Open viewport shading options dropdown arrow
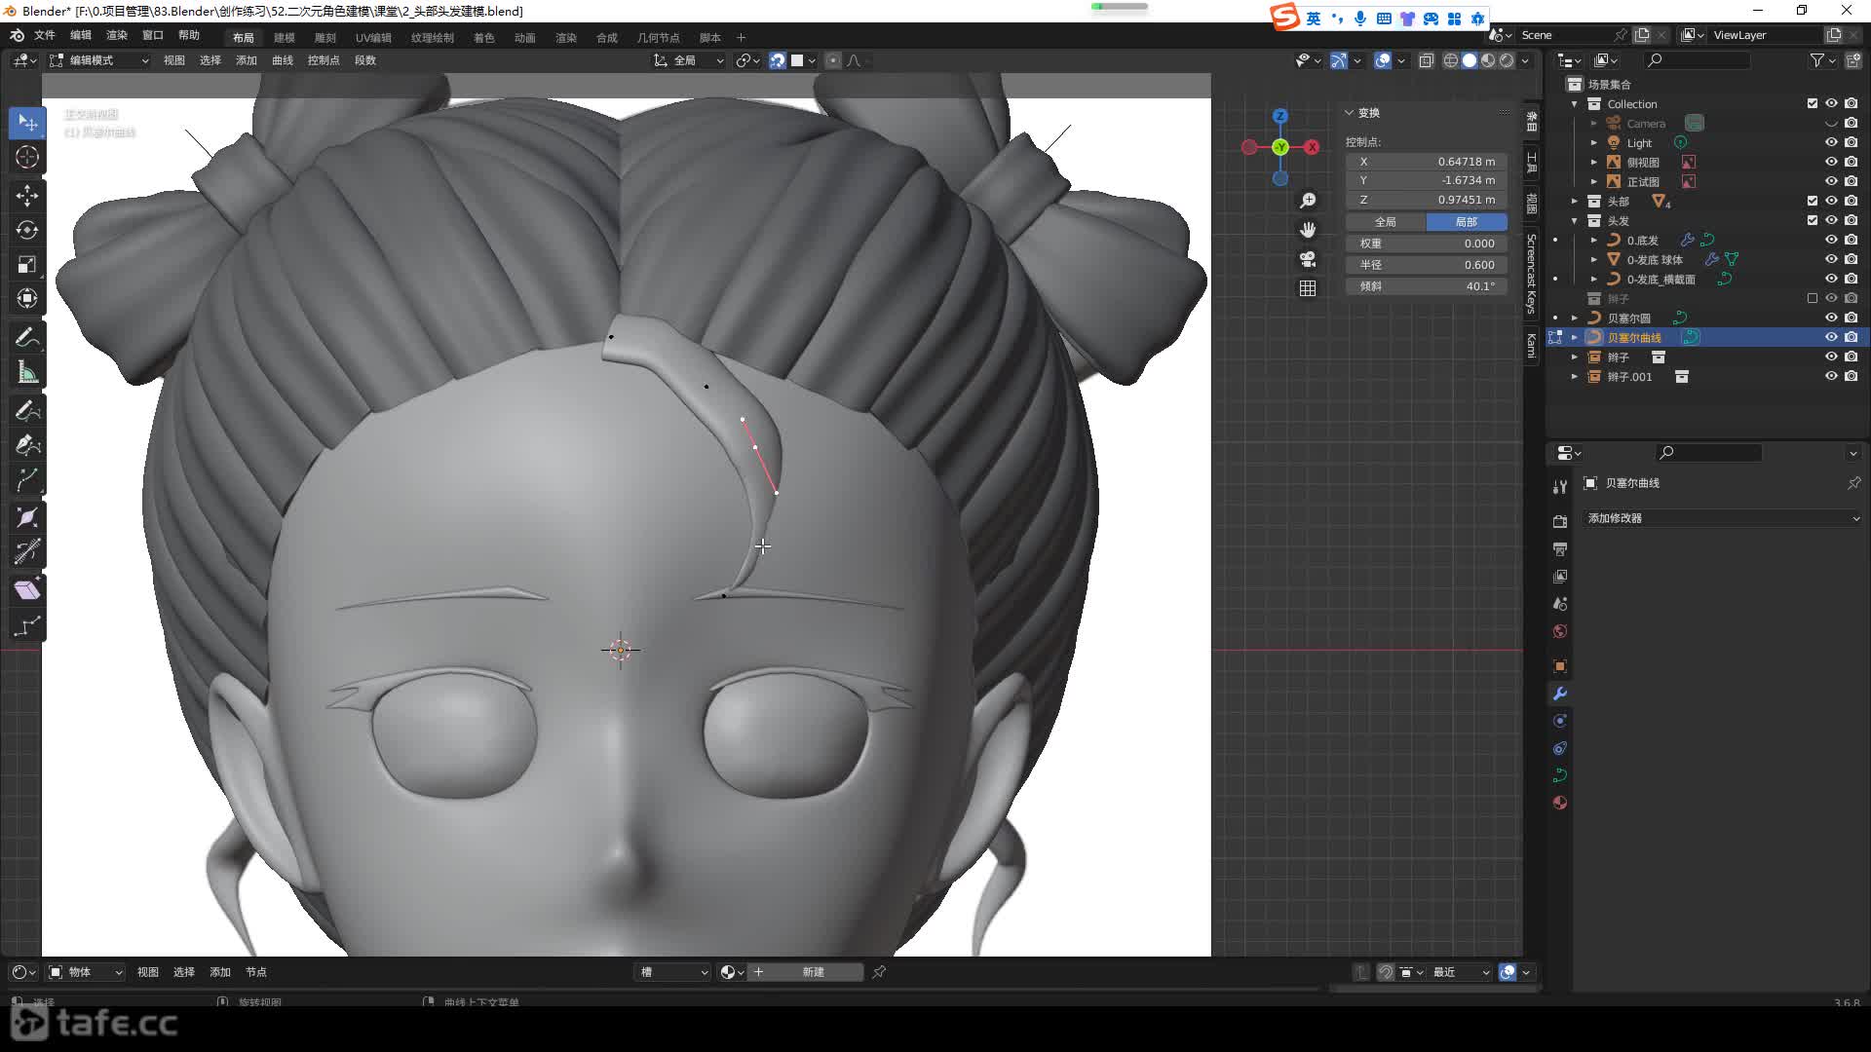This screenshot has height=1052, width=1871. pos(1525,60)
